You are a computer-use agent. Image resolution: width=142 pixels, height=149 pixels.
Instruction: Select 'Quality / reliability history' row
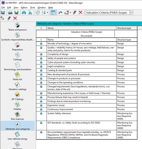point(87,49)
